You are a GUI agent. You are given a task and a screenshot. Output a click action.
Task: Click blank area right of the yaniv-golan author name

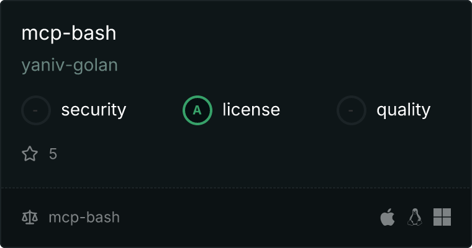(x=286, y=65)
